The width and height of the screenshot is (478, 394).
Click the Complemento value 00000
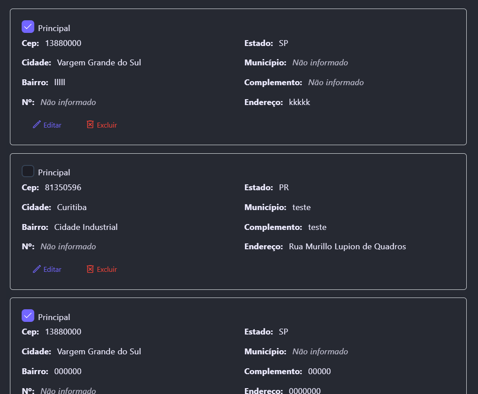[319, 371]
